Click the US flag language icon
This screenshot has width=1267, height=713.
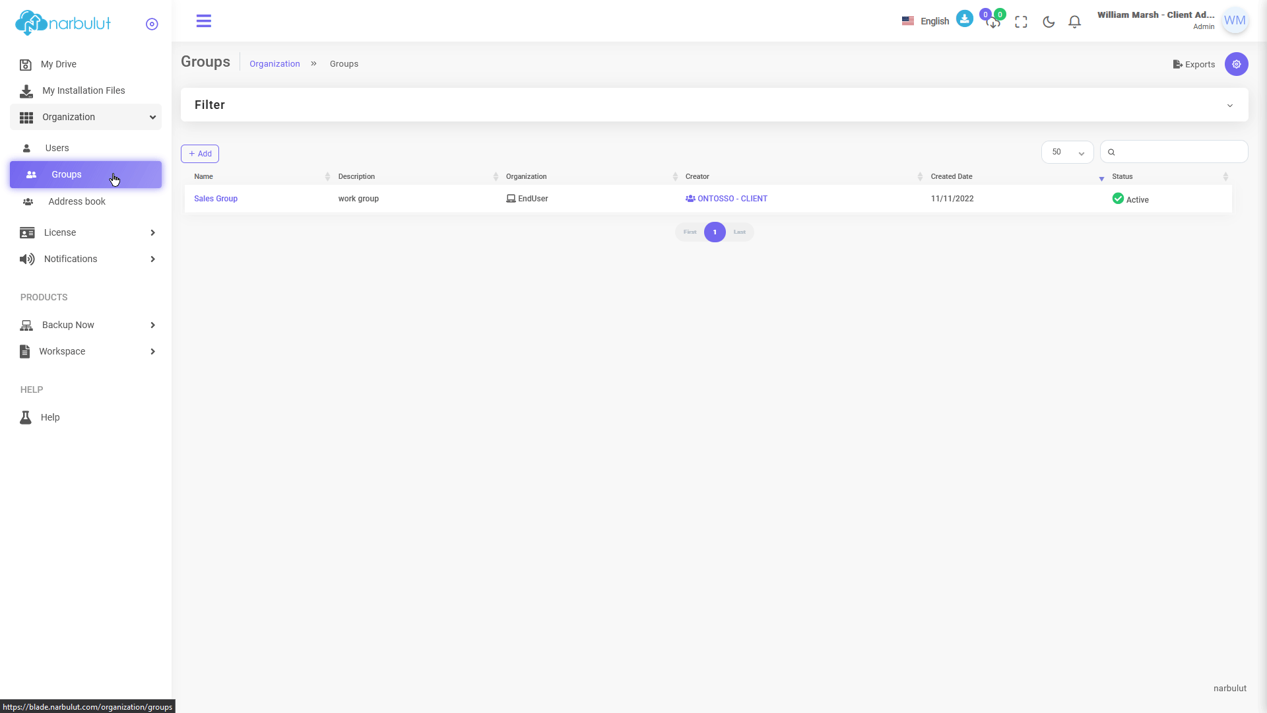pos(908,21)
